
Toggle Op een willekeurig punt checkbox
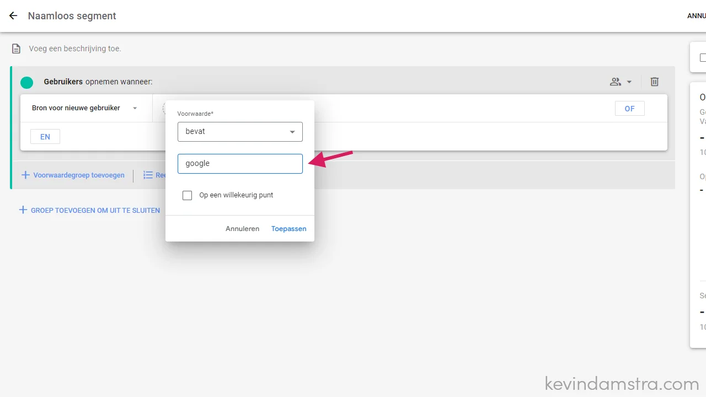tap(188, 195)
